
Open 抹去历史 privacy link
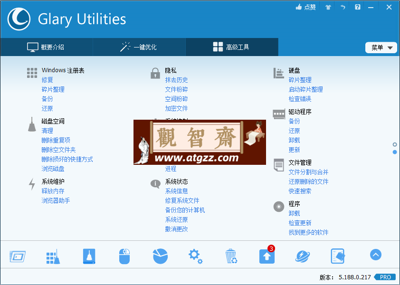pyautogui.click(x=176, y=80)
